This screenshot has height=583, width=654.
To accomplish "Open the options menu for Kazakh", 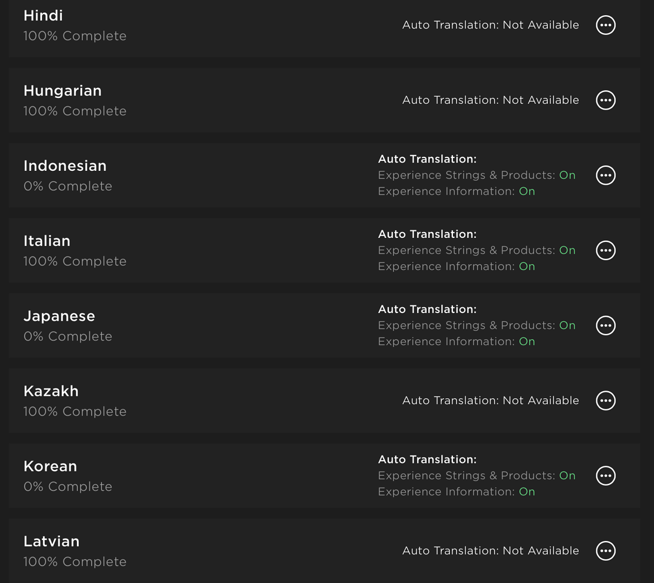I will (x=606, y=401).
